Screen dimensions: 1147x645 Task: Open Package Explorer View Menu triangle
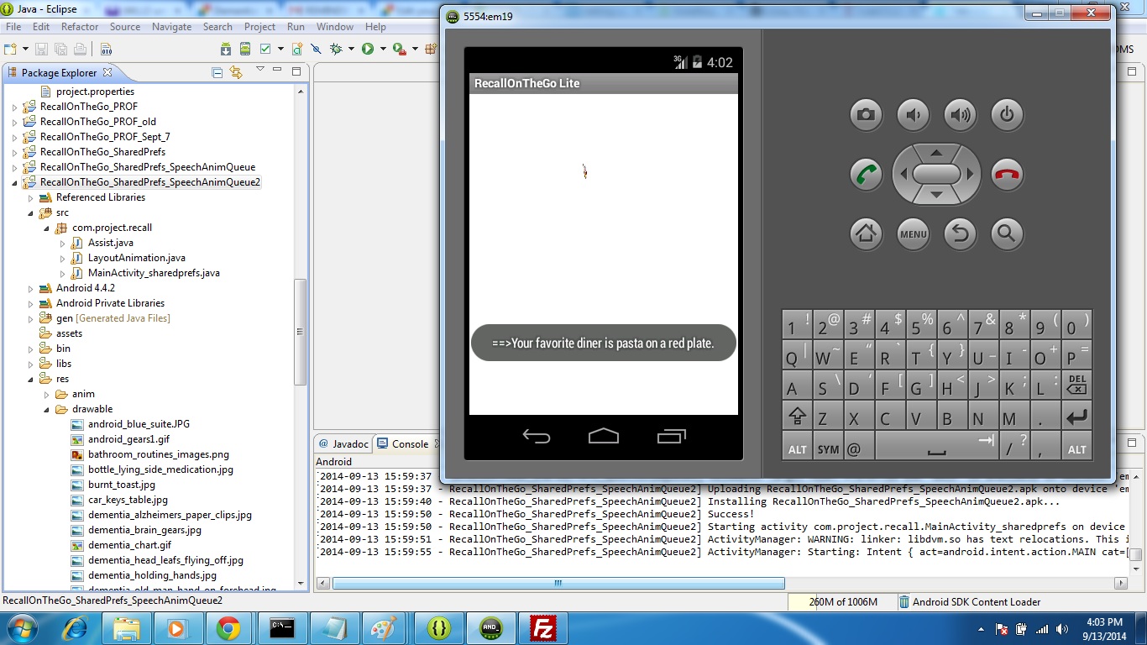tap(260, 69)
